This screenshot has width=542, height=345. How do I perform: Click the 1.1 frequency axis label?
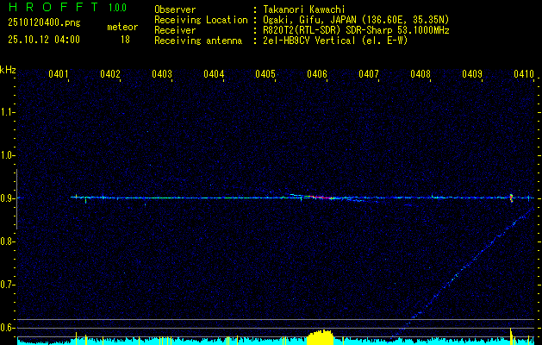click(8, 112)
